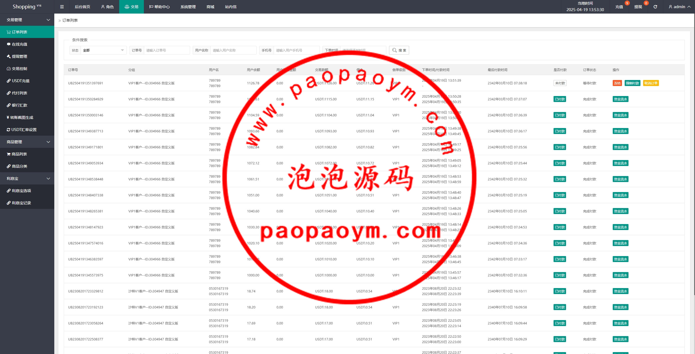
Task: Click 取消订单 button on first order
Action: coord(651,83)
